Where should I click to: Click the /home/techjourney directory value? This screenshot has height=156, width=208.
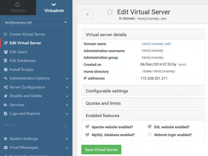click(158, 71)
